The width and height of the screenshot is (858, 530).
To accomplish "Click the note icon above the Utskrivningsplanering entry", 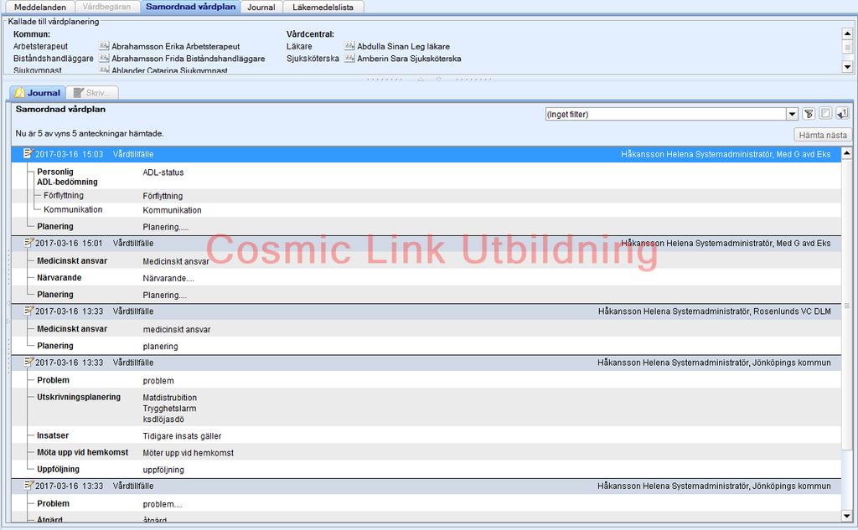I will (x=28, y=362).
